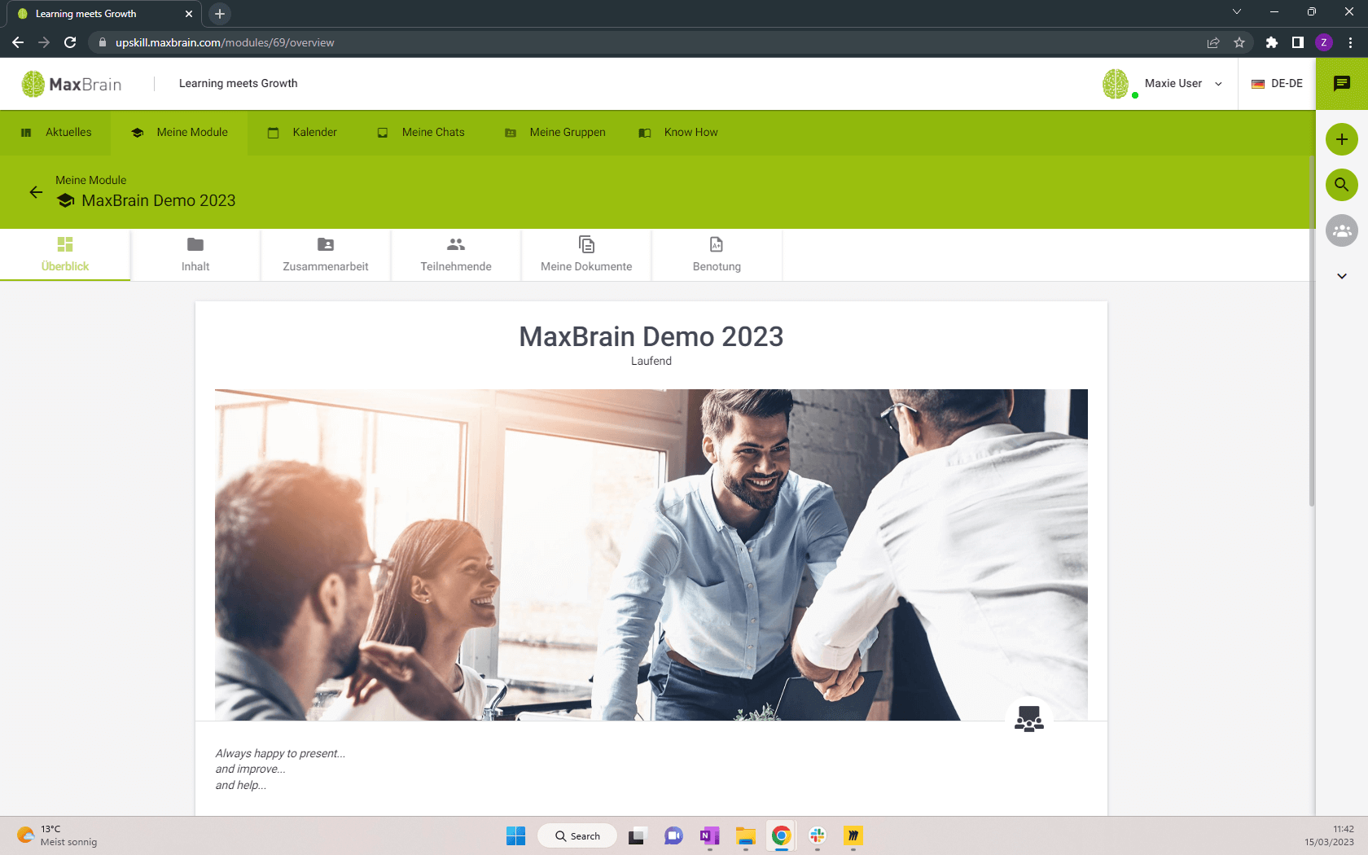Open the chat panel icon in the header
This screenshot has height=855, width=1368.
1342,84
